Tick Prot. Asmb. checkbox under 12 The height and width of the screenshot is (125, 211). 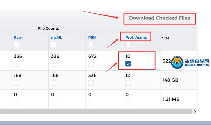coord(128,83)
